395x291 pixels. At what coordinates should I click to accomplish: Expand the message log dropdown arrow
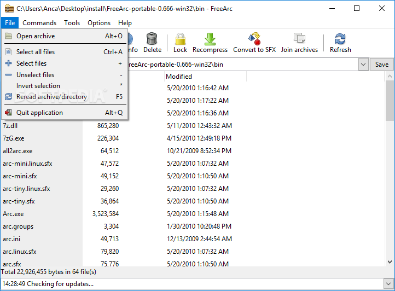(x=388, y=284)
